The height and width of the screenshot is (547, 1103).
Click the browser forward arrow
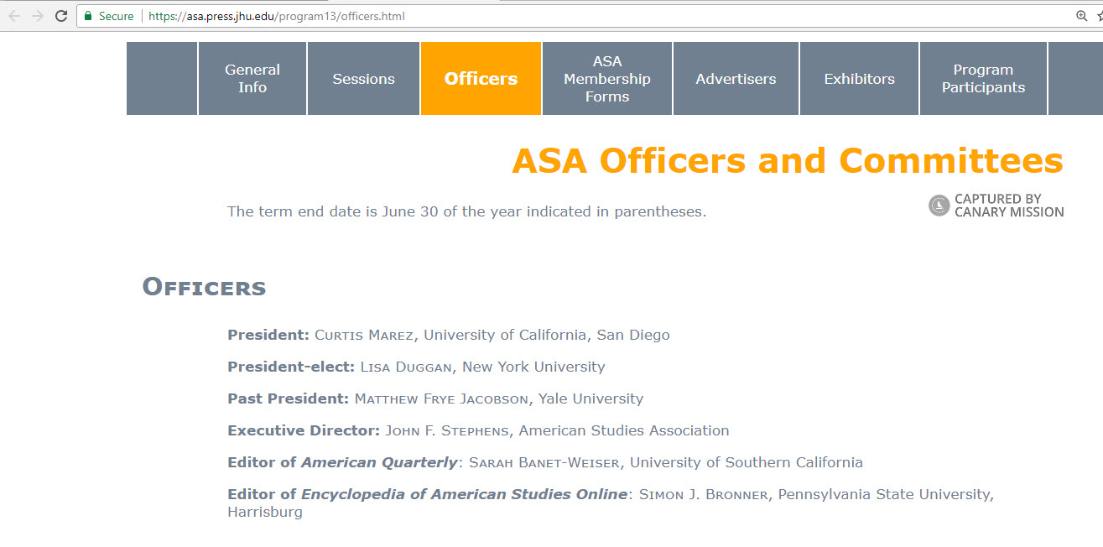37,16
